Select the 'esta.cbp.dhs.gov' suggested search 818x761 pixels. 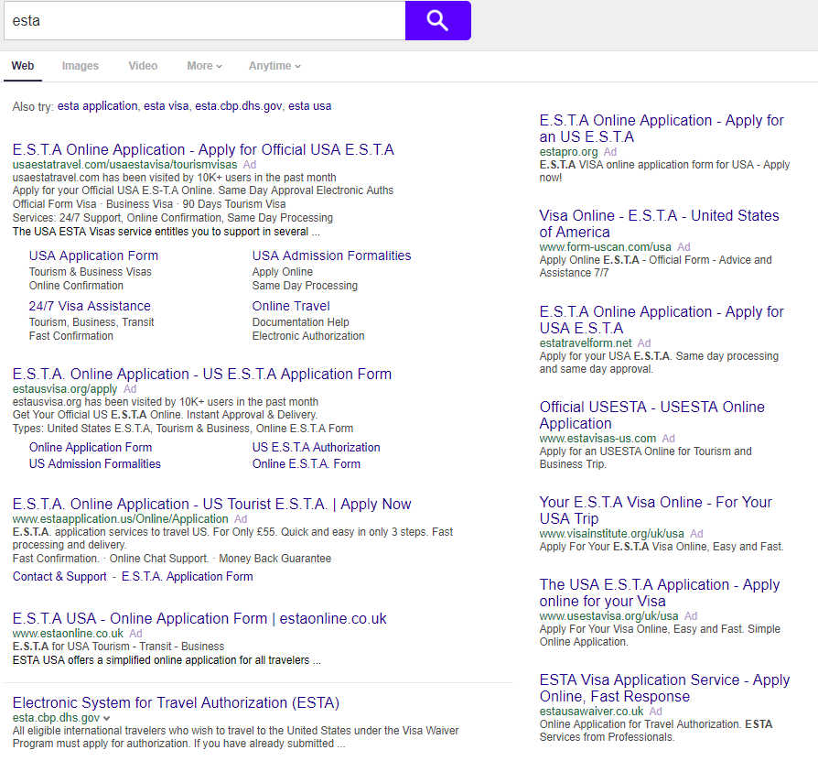tap(239, 106)
